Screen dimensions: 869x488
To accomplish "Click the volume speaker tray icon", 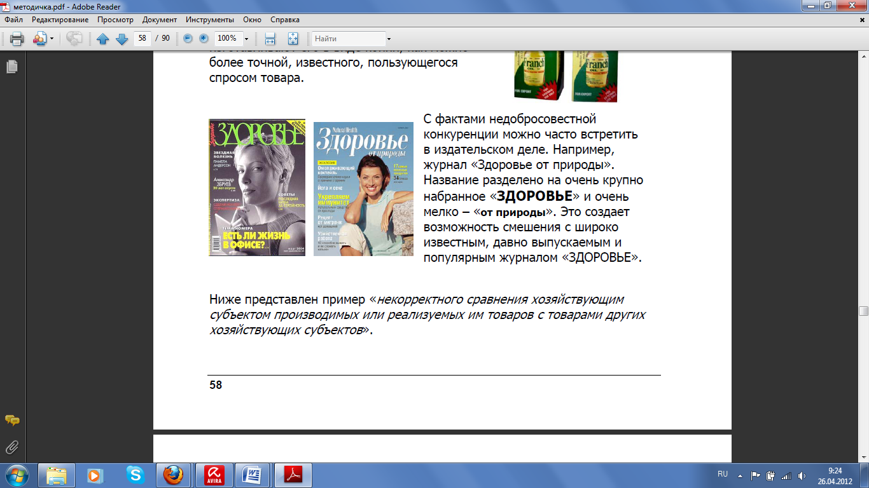I will coord(802,475).
